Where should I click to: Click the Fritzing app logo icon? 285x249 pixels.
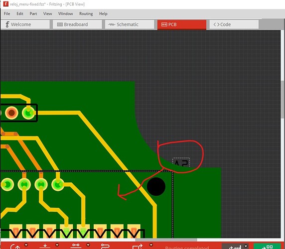[x=5, y=3]
